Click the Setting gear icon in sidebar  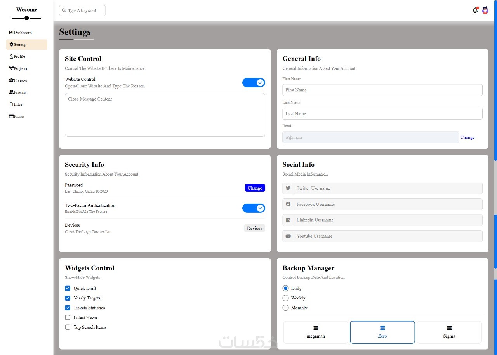point(11,45)
